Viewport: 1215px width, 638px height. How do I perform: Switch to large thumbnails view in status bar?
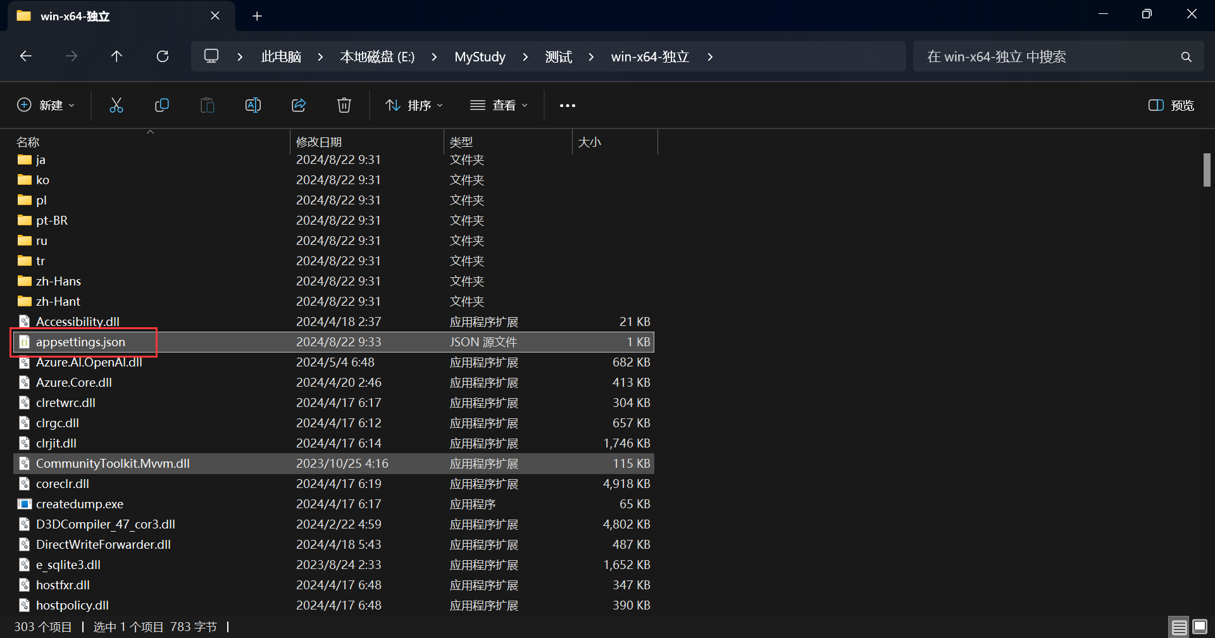click(x=1200, y=627)
